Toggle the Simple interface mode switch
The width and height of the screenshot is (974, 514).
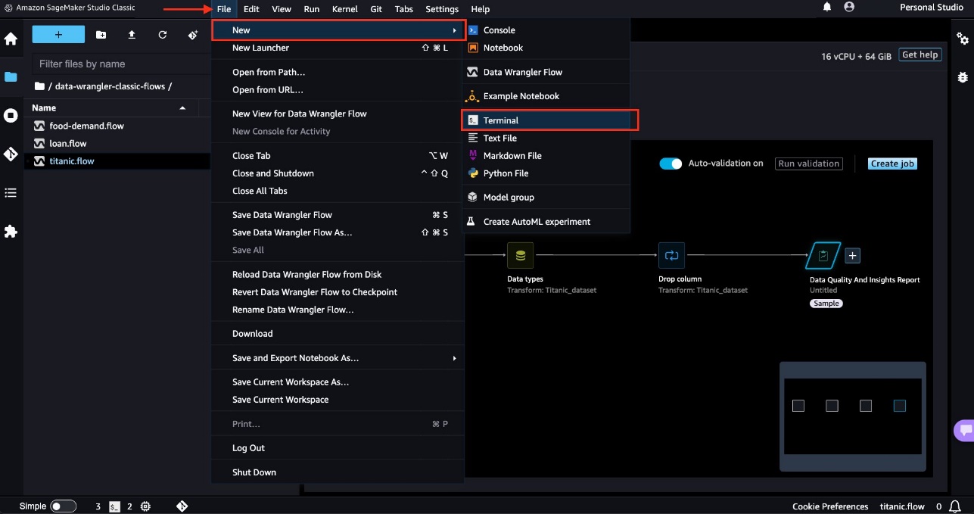(x=64, y=506)
